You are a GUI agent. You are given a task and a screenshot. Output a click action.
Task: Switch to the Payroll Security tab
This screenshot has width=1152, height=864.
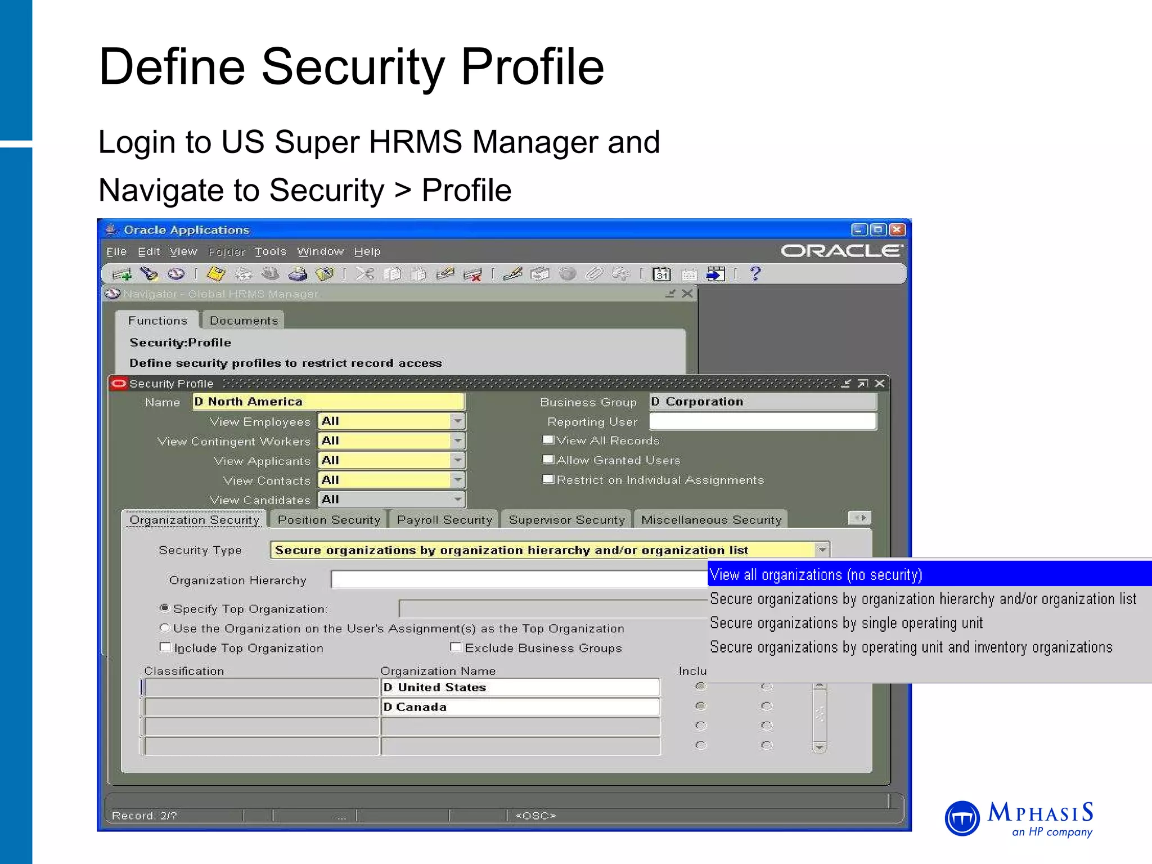tap(444, 520)
